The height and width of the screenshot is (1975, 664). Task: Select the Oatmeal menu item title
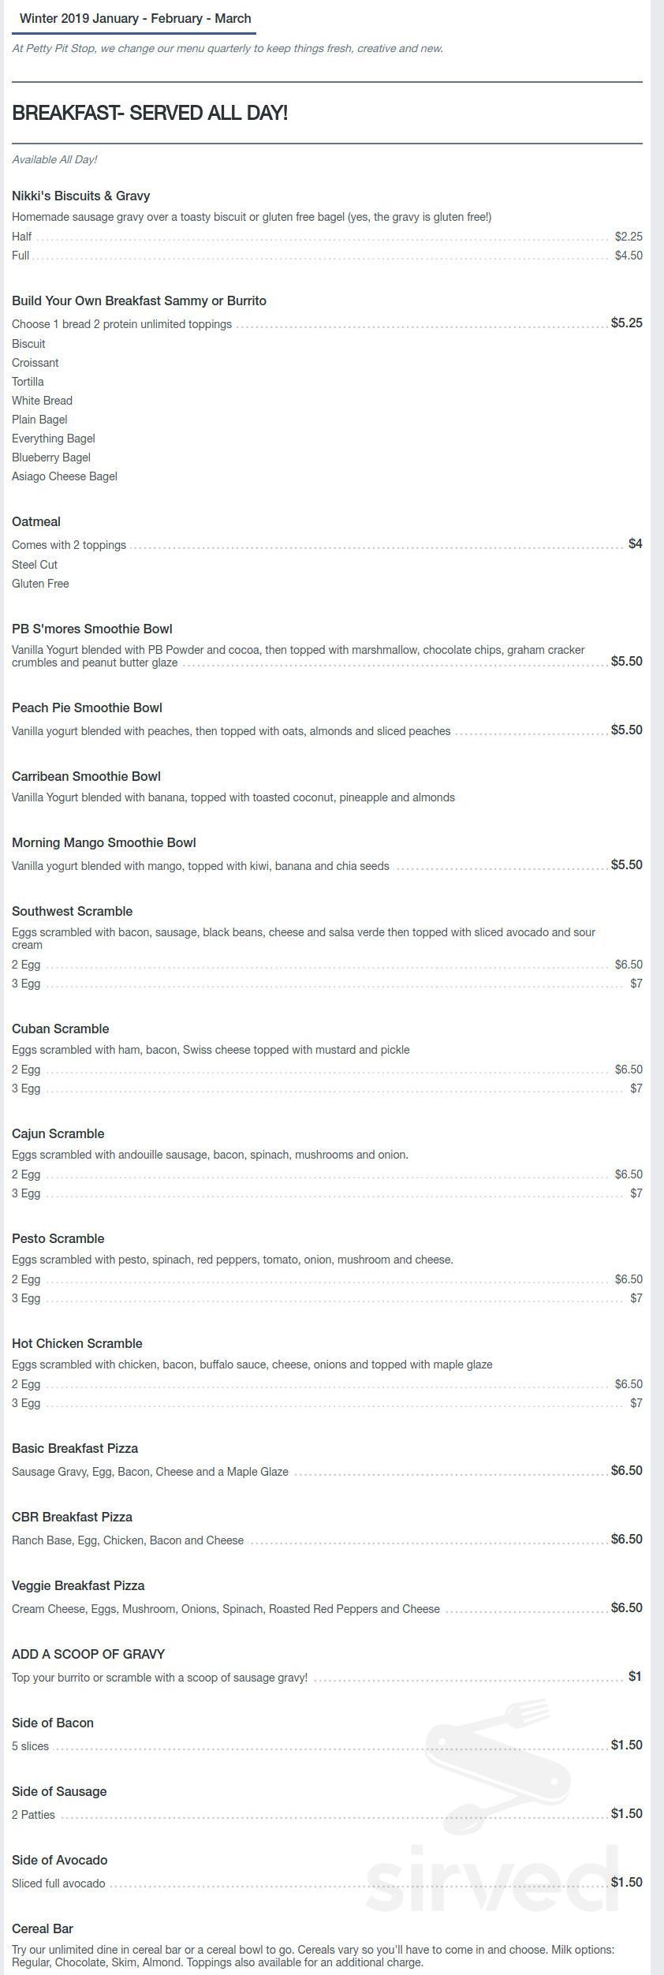pyautogui.click(x=36, y=521)
